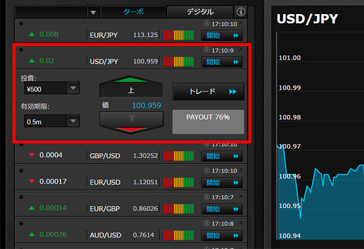Click the USD/JPY chart title
The width and height of the screenshot is (364, 249).
pyautogui.click(x=307, y=19)
